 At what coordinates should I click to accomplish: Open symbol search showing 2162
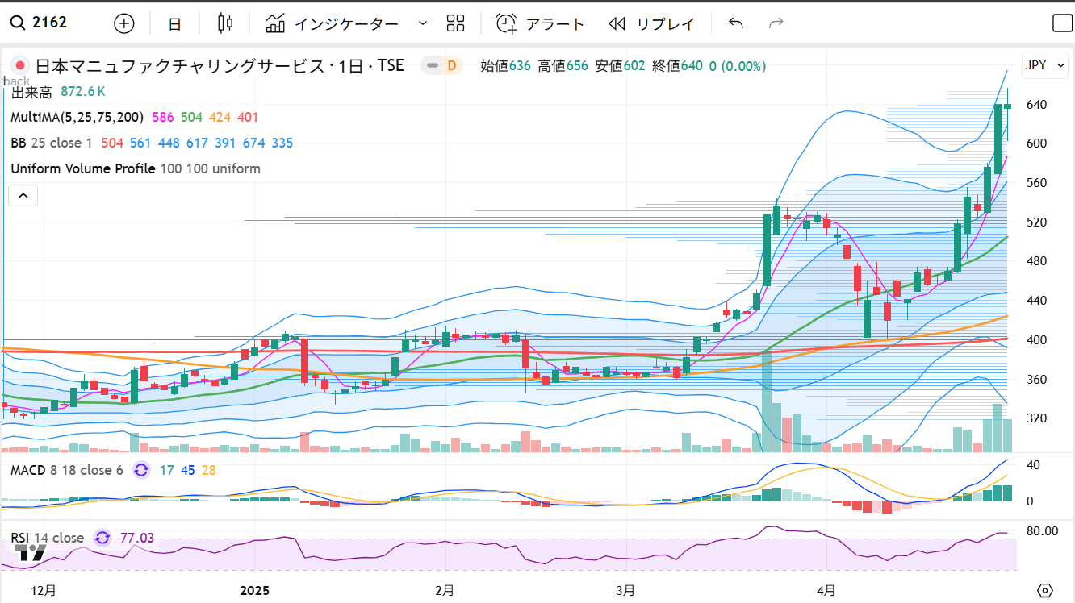tap(39, 23)
